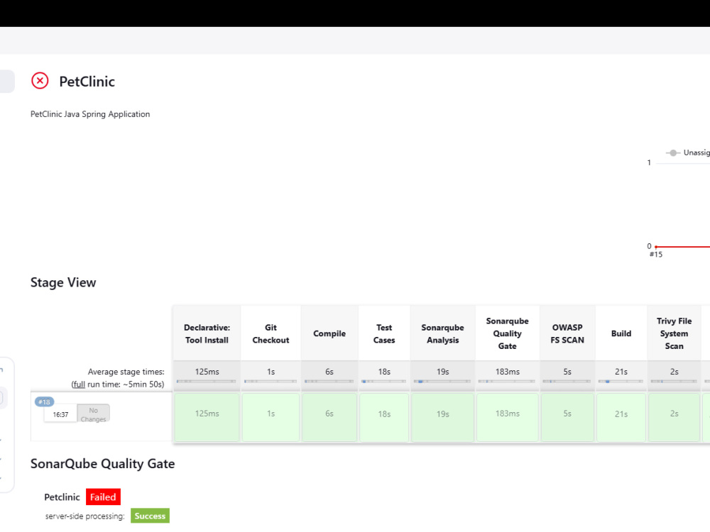710x532 pixels.
Task: Select the Sonarqube Analysis stage header
Action: pos(443,333)
